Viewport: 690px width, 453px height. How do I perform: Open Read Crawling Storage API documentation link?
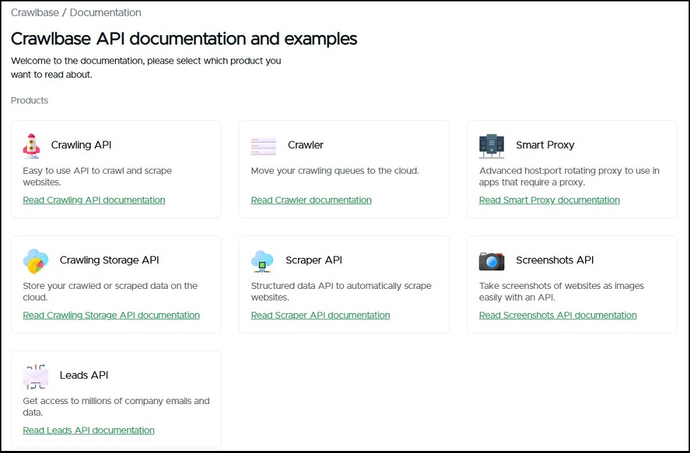111,315
